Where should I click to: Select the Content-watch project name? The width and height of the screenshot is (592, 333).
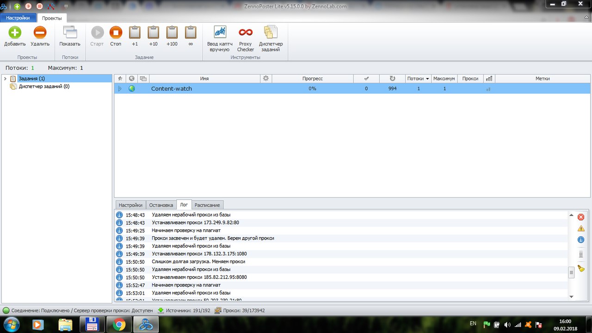click(172, 88)
